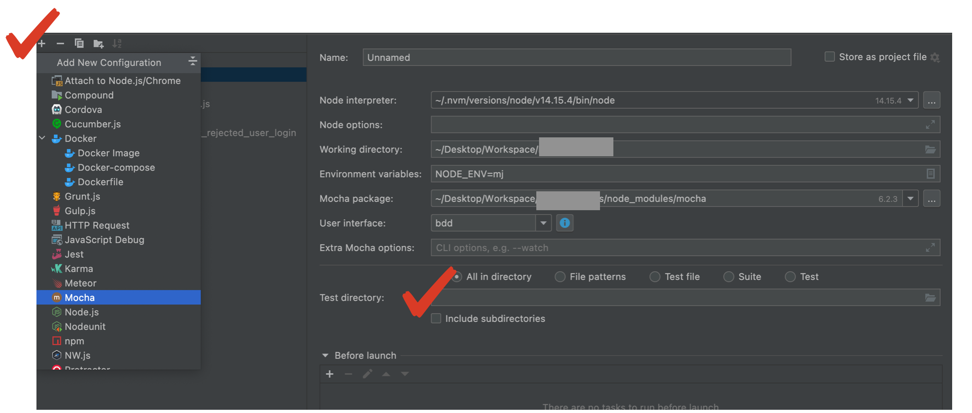Select the Test file radio button
Viewport: 972px width, 413px height.
pos(654,277)
